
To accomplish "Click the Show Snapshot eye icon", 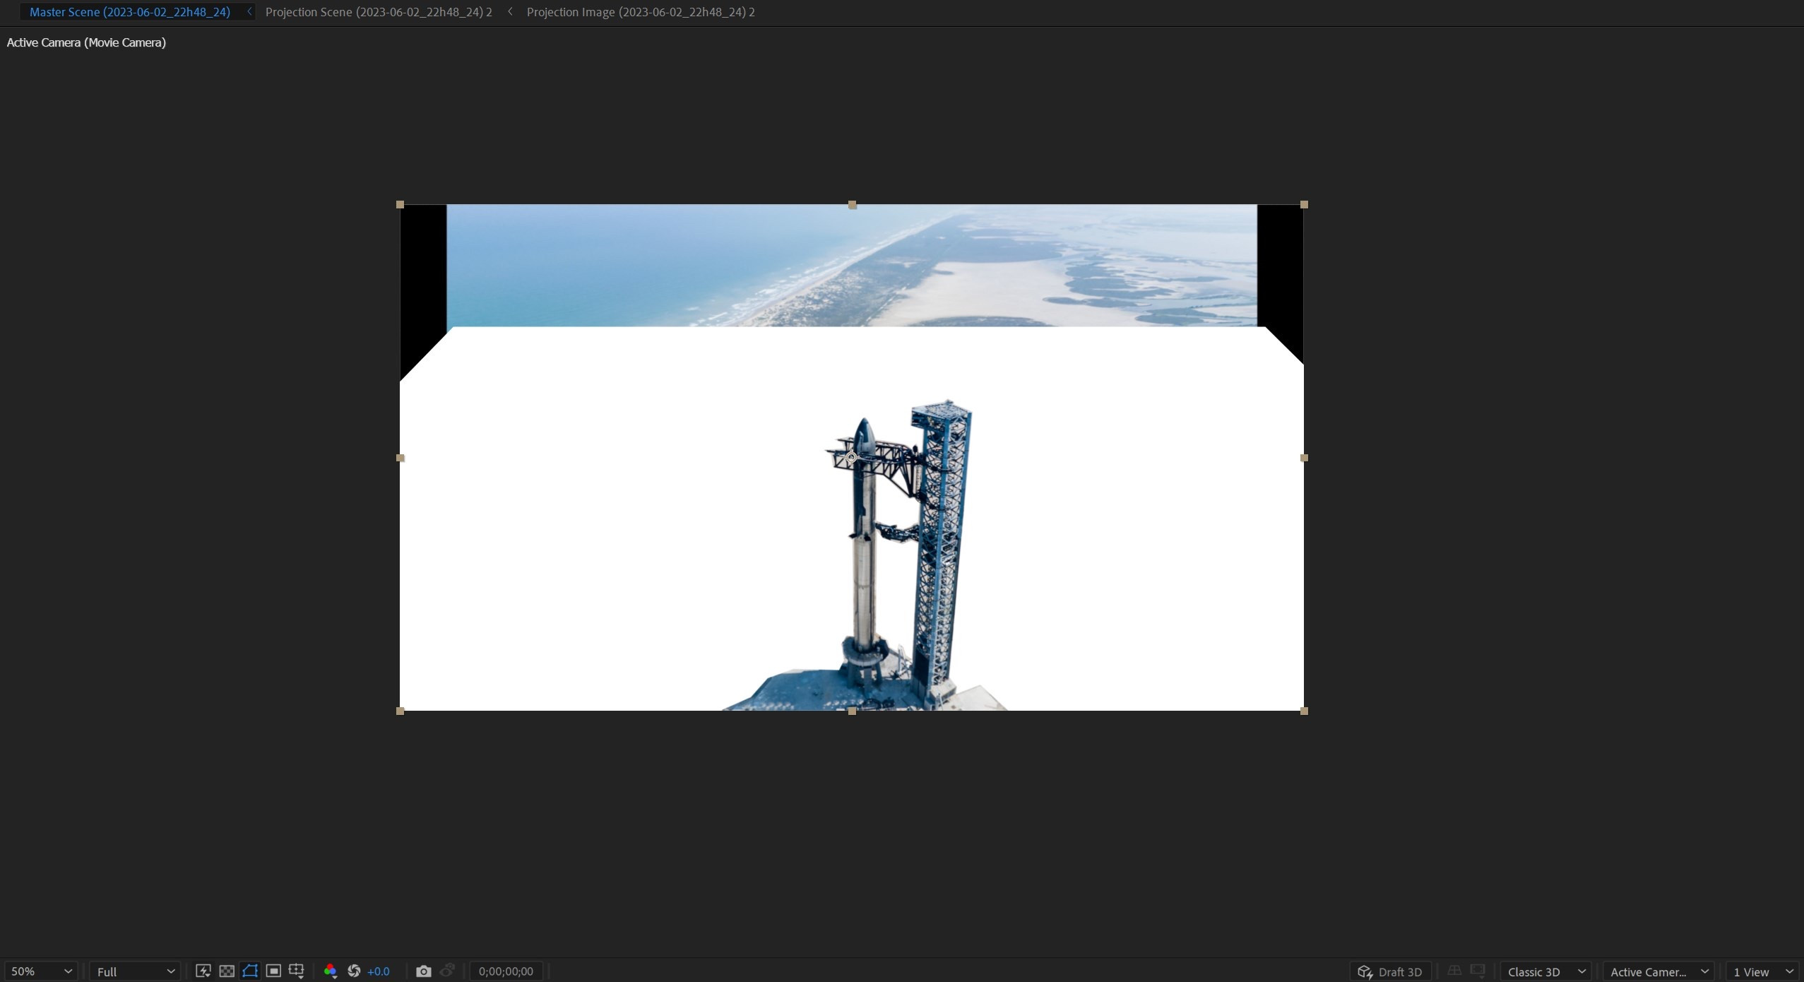I will (447, 971).
